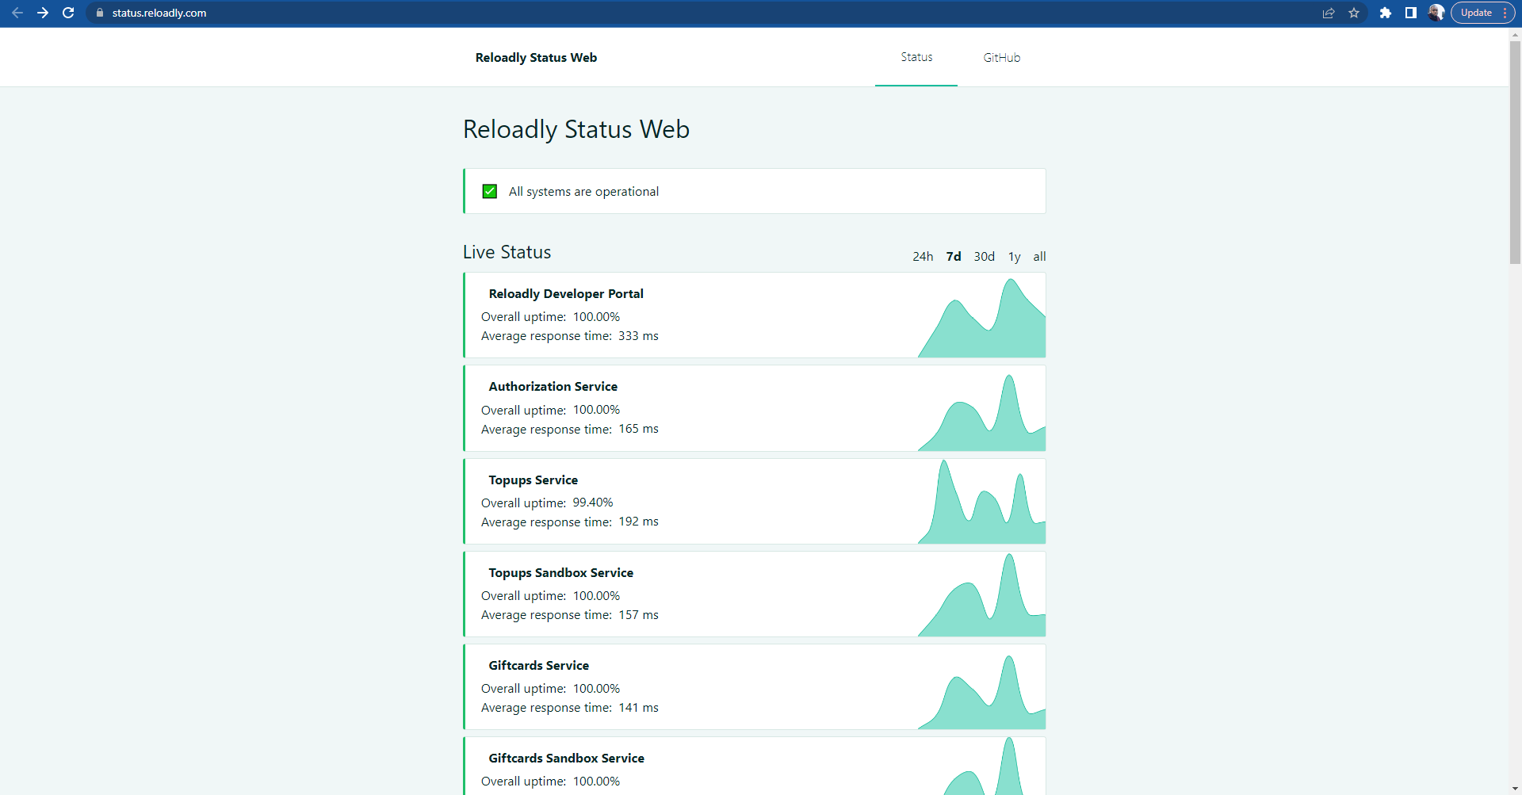Viewport: 1522px width, 795px height.
Task: Click the share page icon in the address bar
Action: tap(1329, 13)
